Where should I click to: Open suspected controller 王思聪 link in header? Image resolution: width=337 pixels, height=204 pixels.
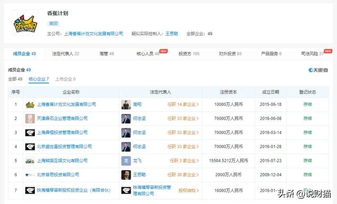(172, 34)
